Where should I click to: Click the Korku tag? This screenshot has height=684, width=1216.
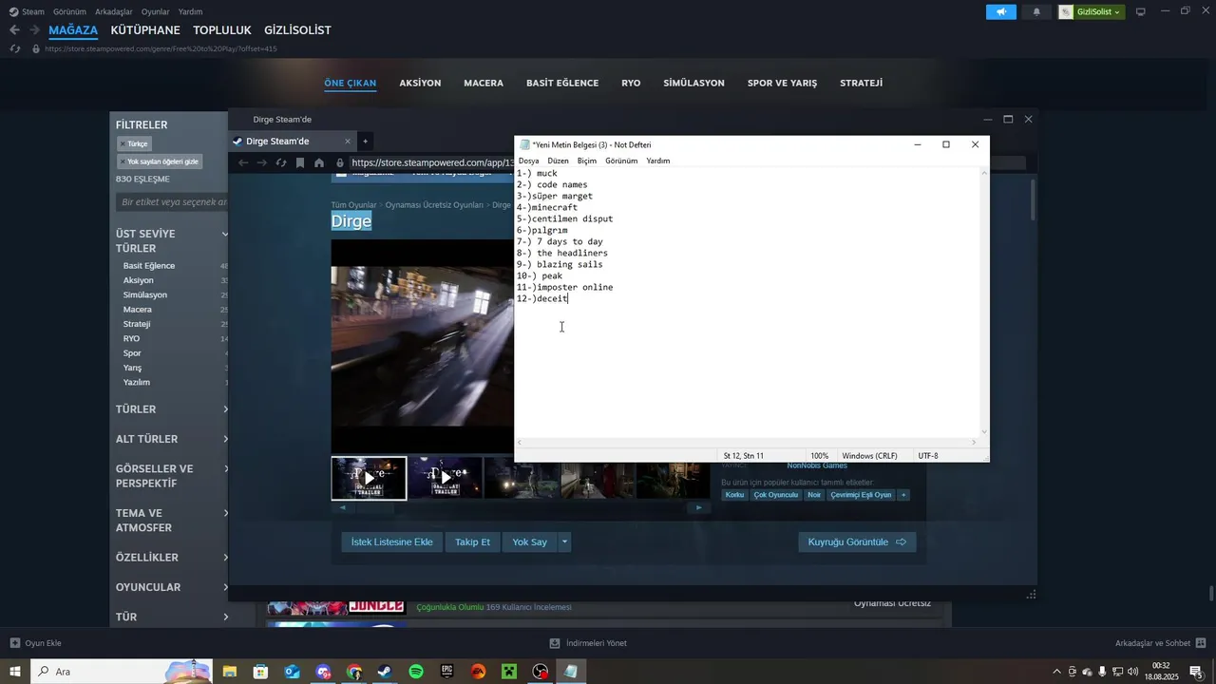(734, 495)
